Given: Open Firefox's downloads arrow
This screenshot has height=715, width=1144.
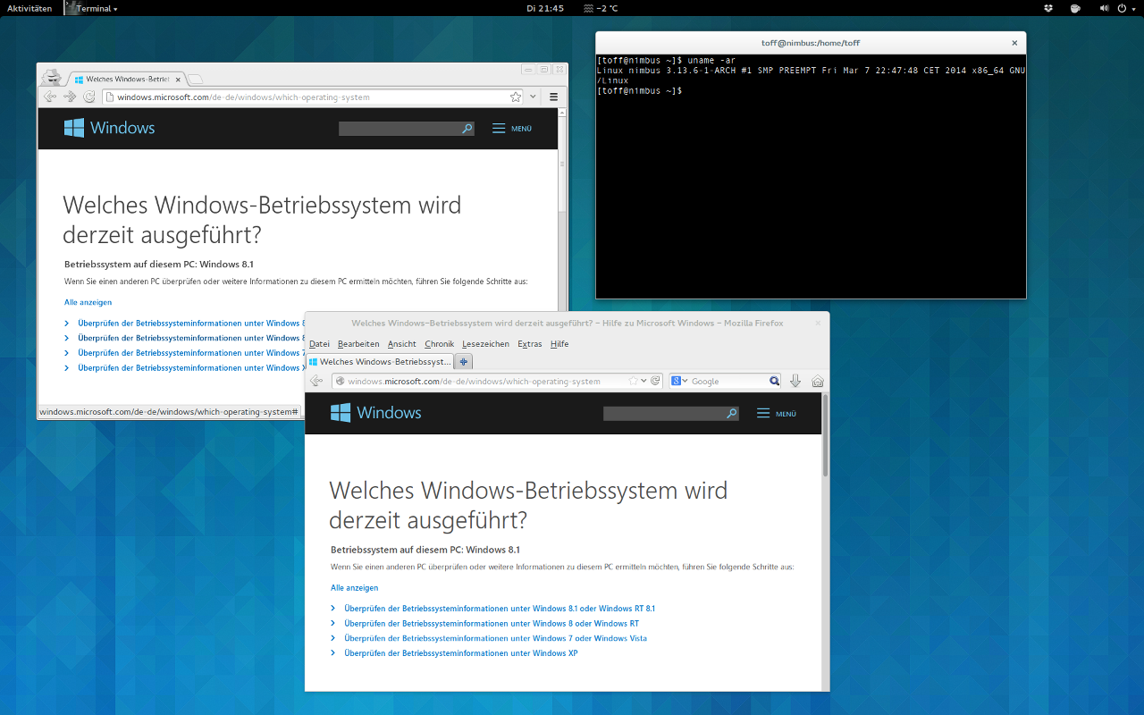Looking at the screenshot, I should tap(795, 381).
